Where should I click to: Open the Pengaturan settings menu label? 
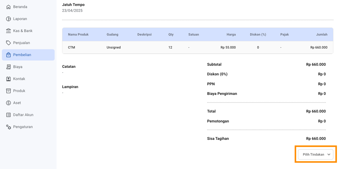[23, 127]
